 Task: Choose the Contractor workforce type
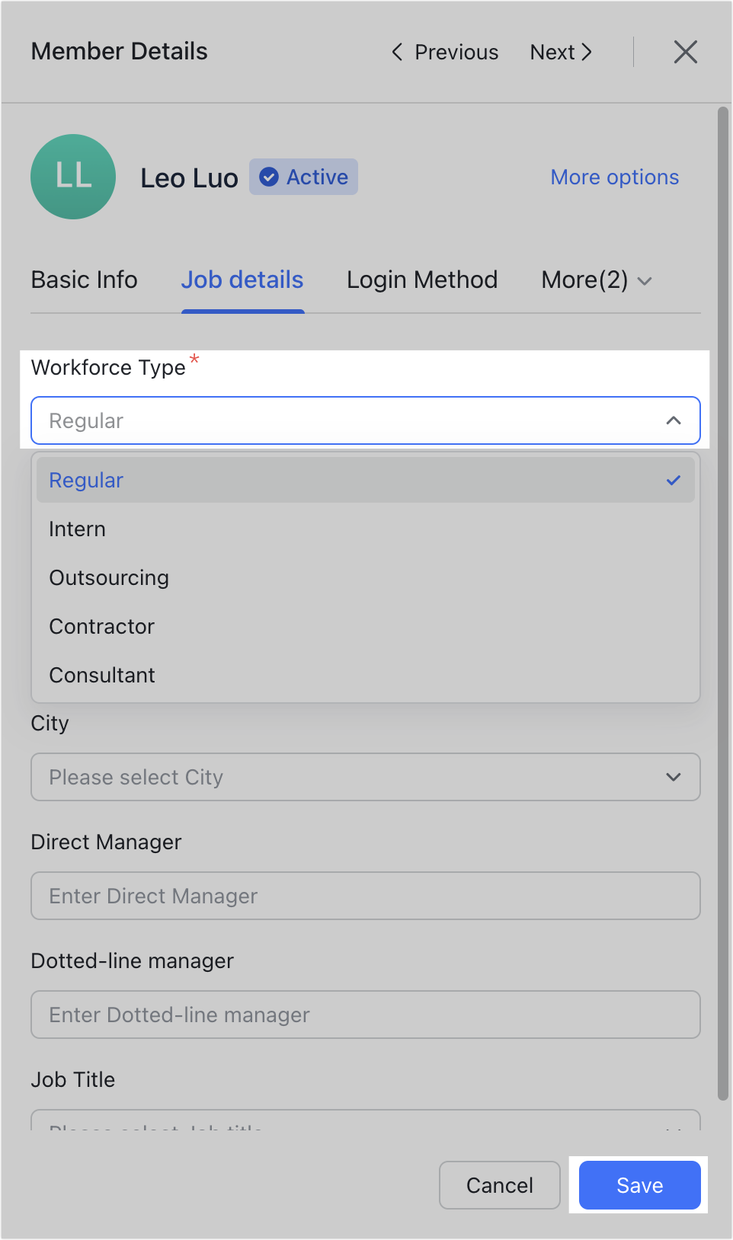click(366, 626)
